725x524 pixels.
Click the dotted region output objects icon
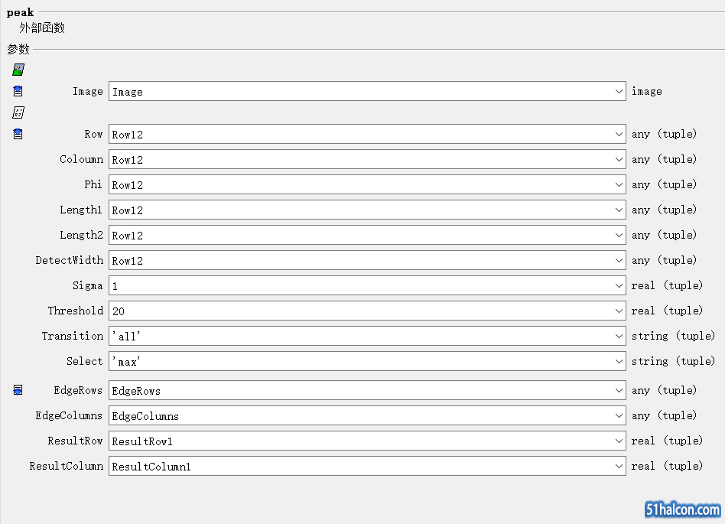point(18,112)
